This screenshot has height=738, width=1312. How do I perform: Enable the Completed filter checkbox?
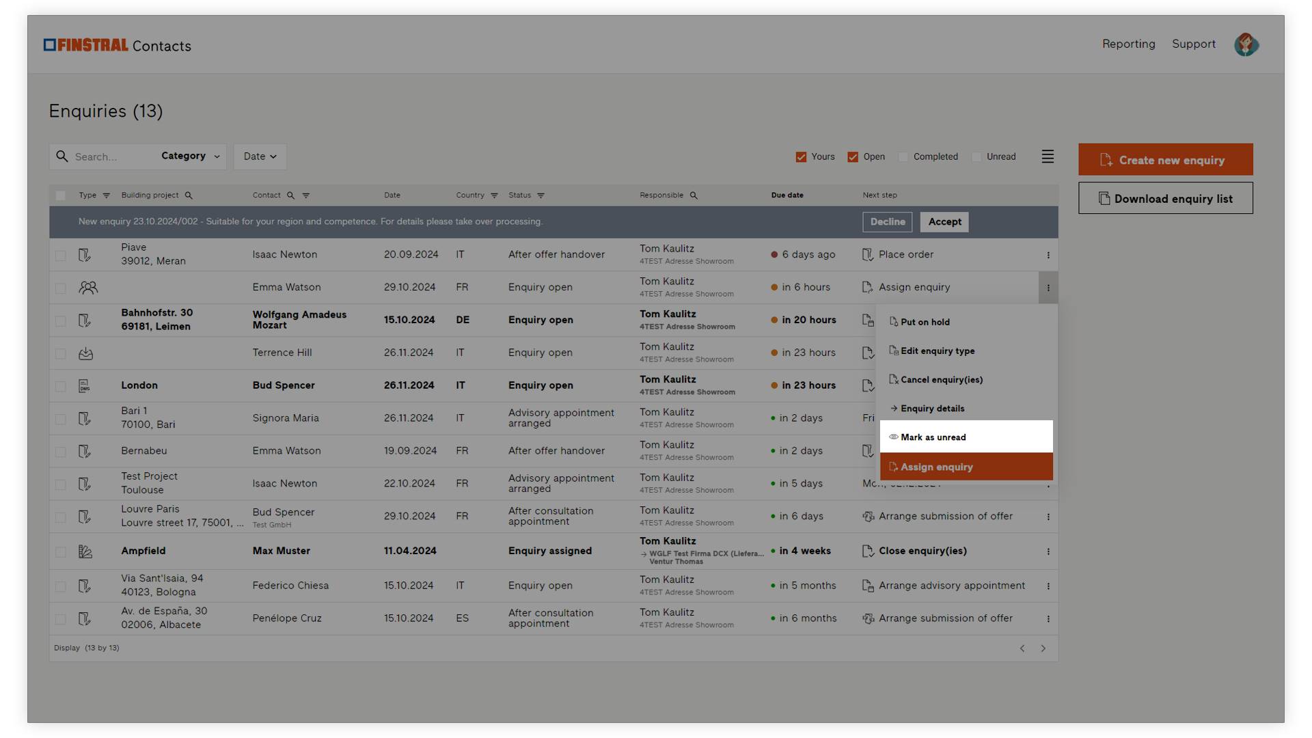pos(903,157)
